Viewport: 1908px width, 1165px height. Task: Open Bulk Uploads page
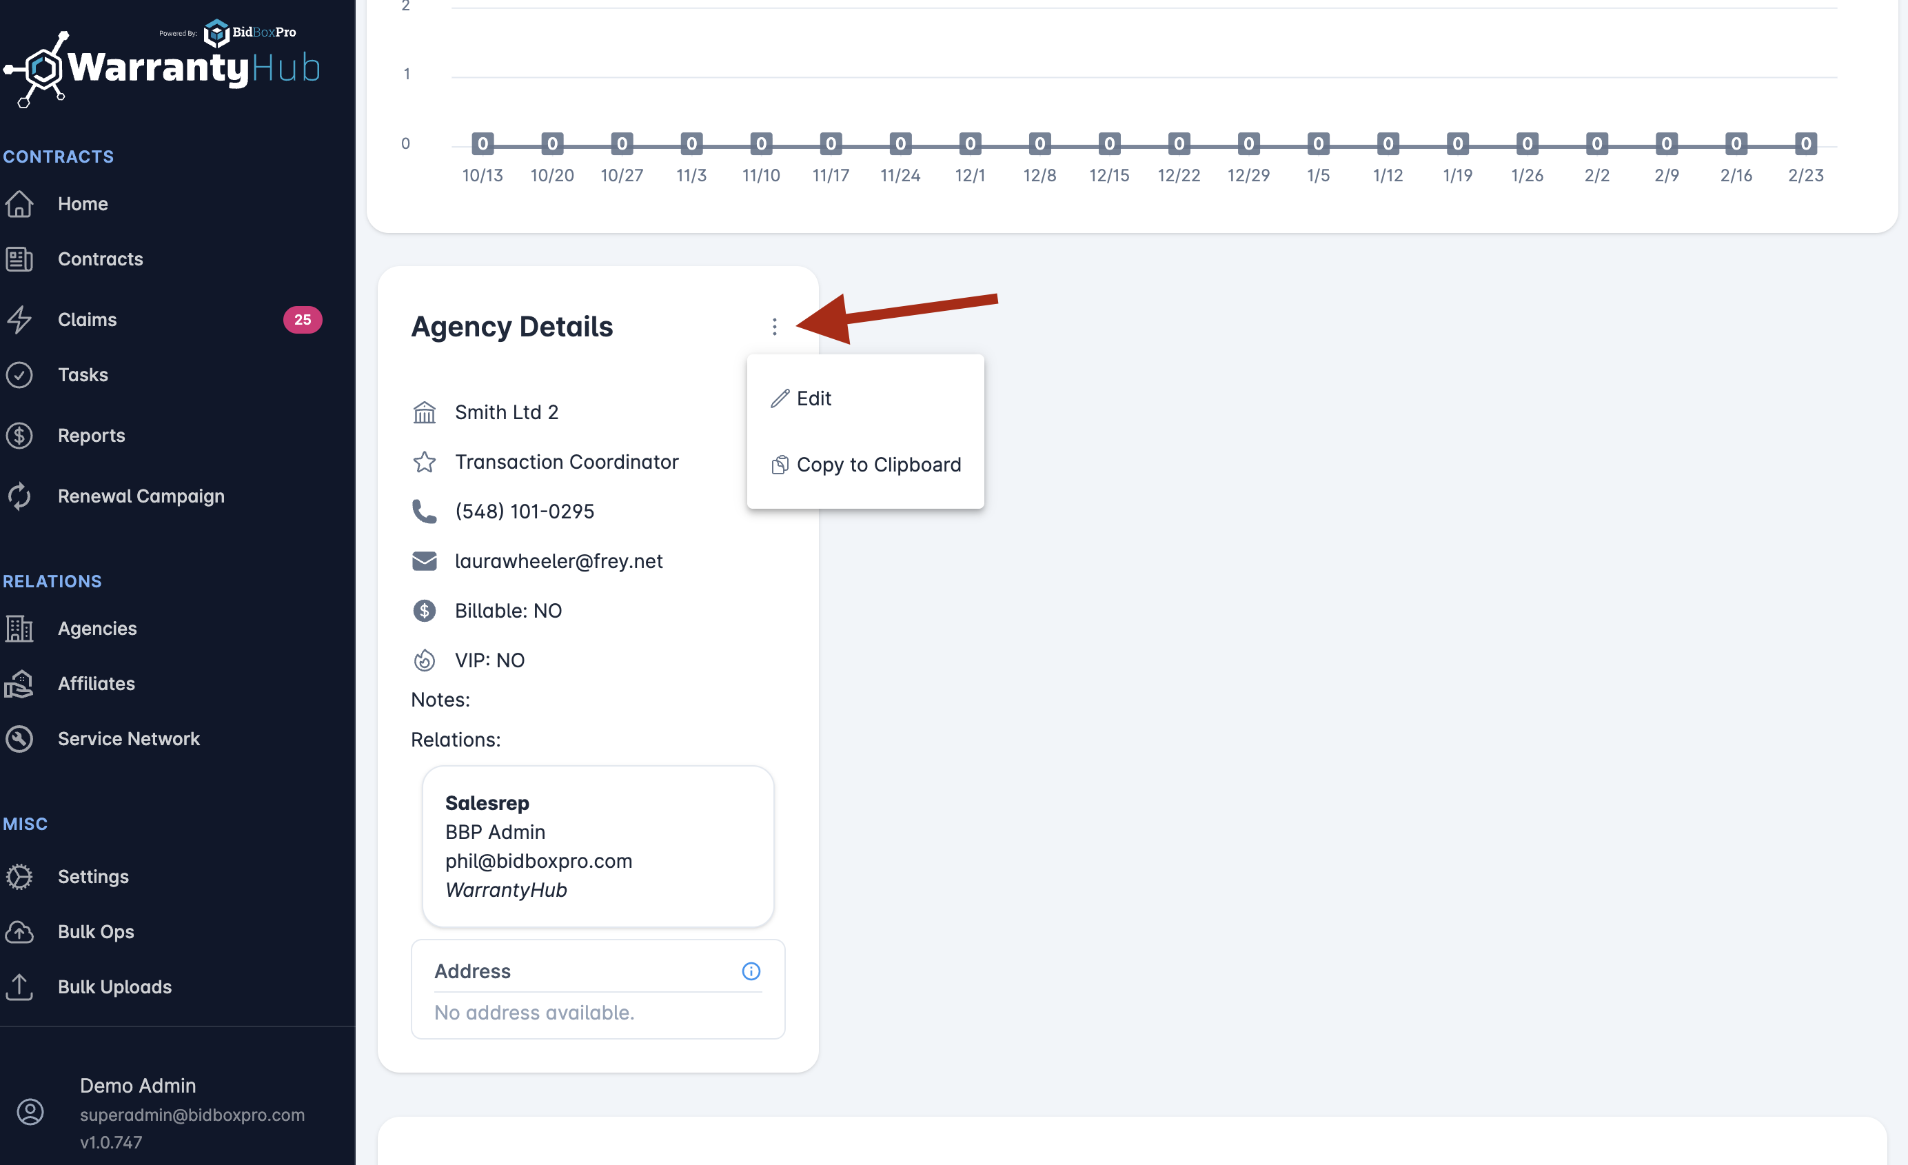[114, 987]
